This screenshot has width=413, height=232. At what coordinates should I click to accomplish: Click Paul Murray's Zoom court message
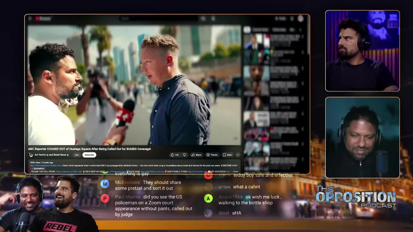154,206
